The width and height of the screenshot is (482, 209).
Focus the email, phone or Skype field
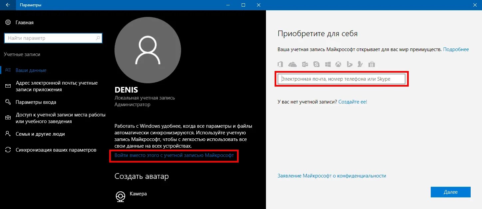pyautogui.click(x=342, y=79)
